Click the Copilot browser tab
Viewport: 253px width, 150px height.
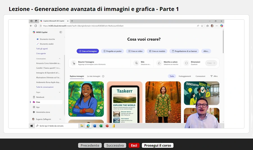pyautogui.click(x=54, y=21)
